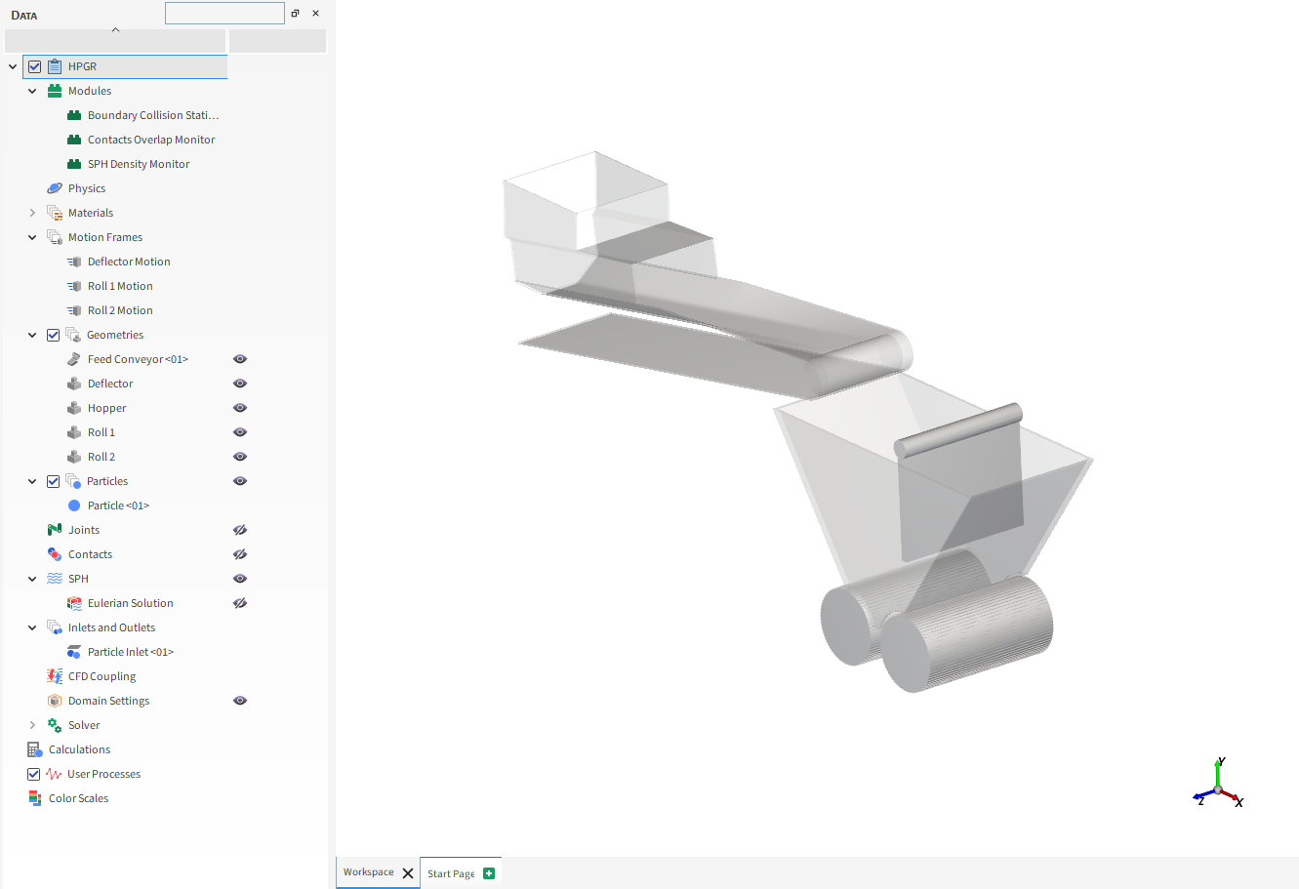The height and width of the screenshot is (889, 1299).
Task: Click the Modules green block icon
Action: tap(55, 91)
